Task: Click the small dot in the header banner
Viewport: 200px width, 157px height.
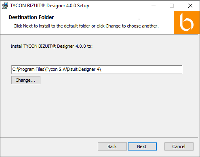Action: pyautogui.click(x=139, y=19)
